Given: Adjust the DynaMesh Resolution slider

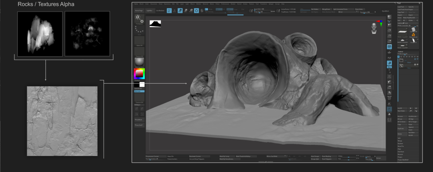Looking at the screenshot, I should click(x=368, y=12).
